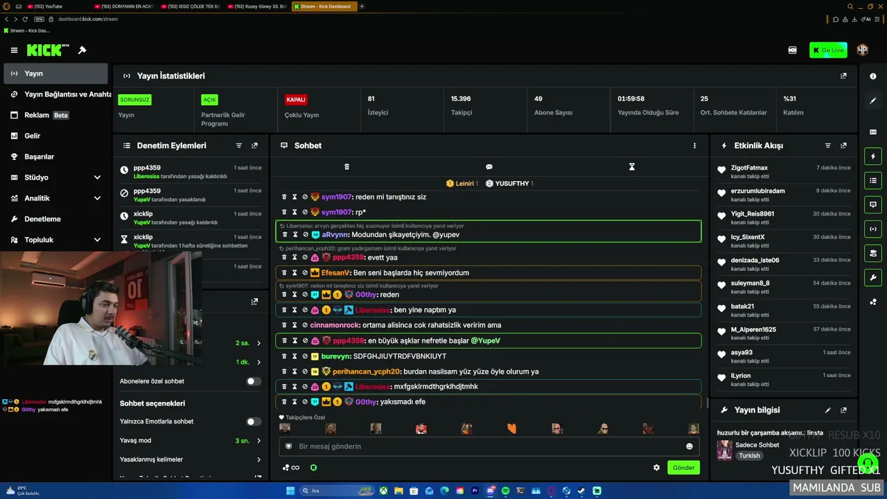The image size is (887, 499).
Task: Click the @YupeV mention in ppp4359's message
Action: coord(485,341)
